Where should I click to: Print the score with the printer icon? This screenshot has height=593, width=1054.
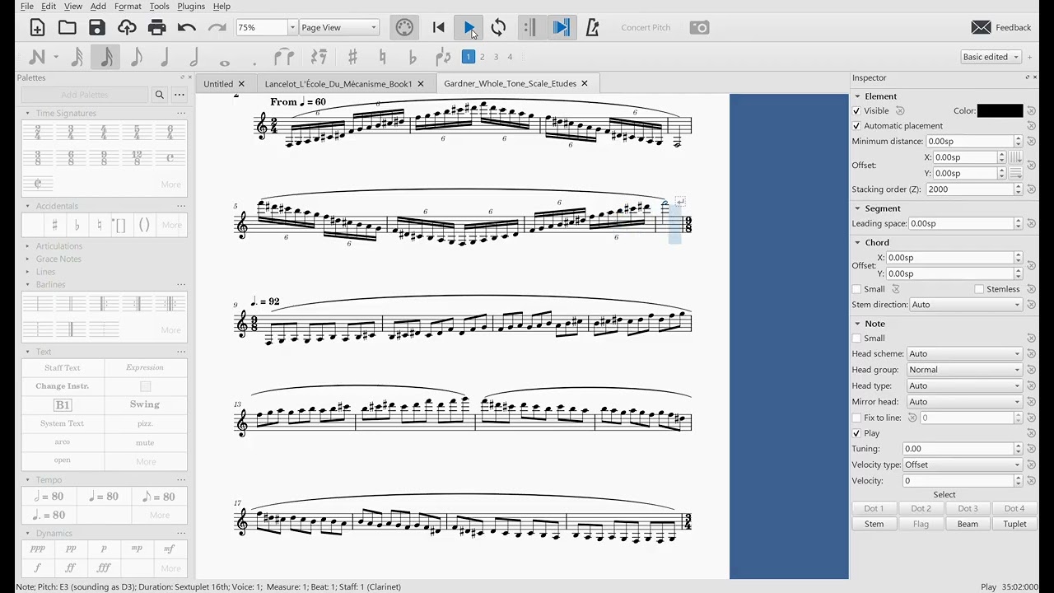coord(156,27)
